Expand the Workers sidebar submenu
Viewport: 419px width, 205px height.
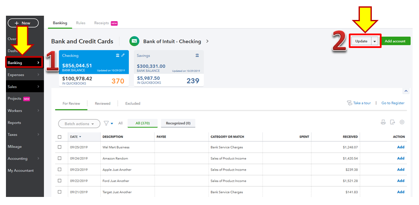(x=38, y=111)
